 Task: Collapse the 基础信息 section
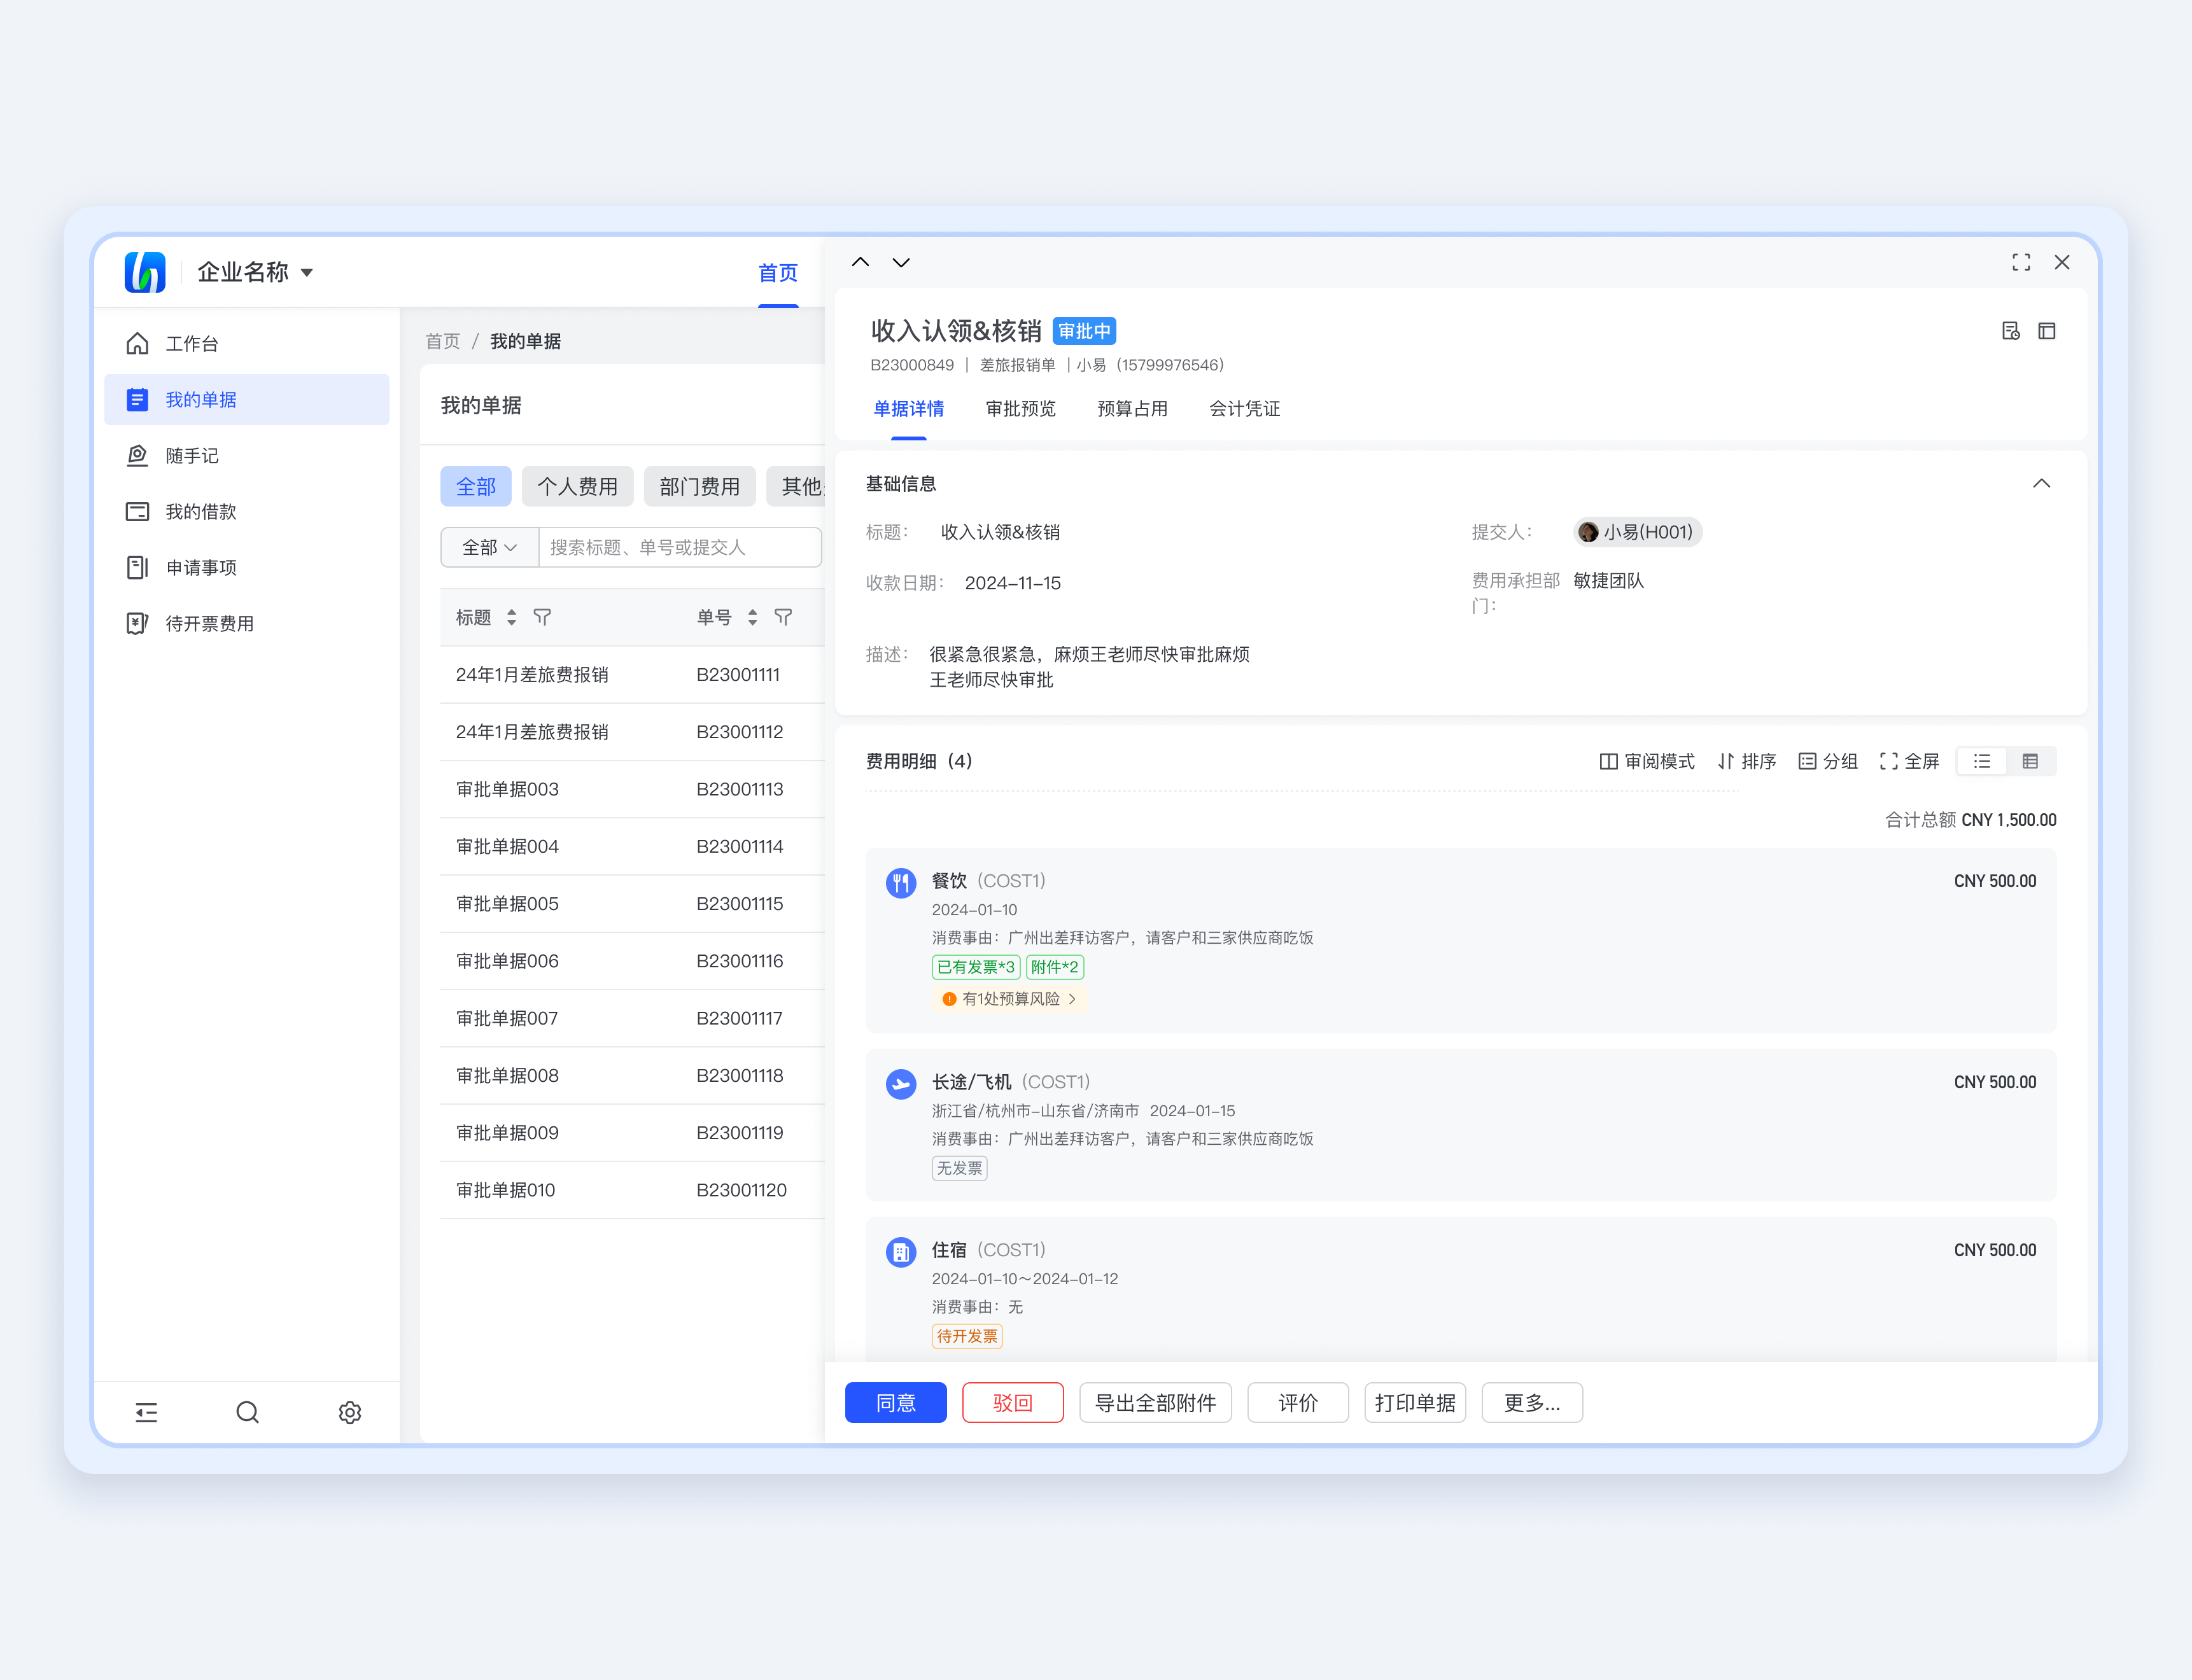[x=2041, y=484]
